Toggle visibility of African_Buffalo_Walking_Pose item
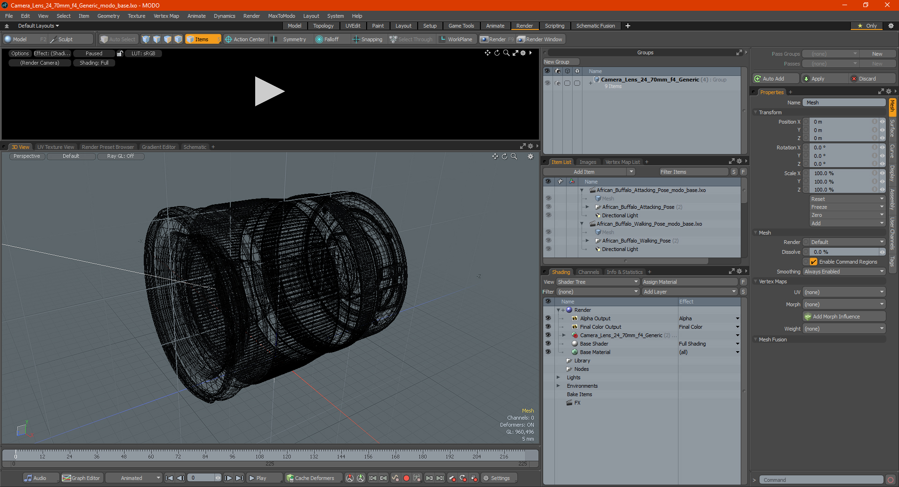 pyautogui.click(x=548, y=240)
